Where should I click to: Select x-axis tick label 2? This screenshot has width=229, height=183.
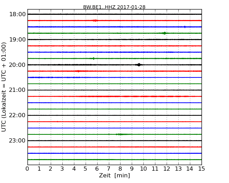pos(51,169)
